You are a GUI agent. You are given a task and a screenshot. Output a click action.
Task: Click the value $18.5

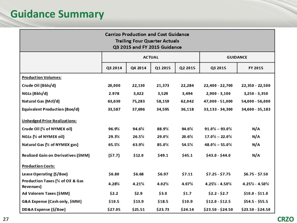point(163,201)
